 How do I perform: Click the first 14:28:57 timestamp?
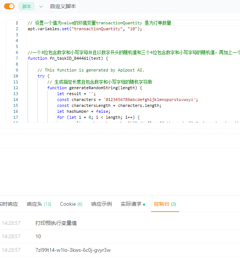(11, 223)
